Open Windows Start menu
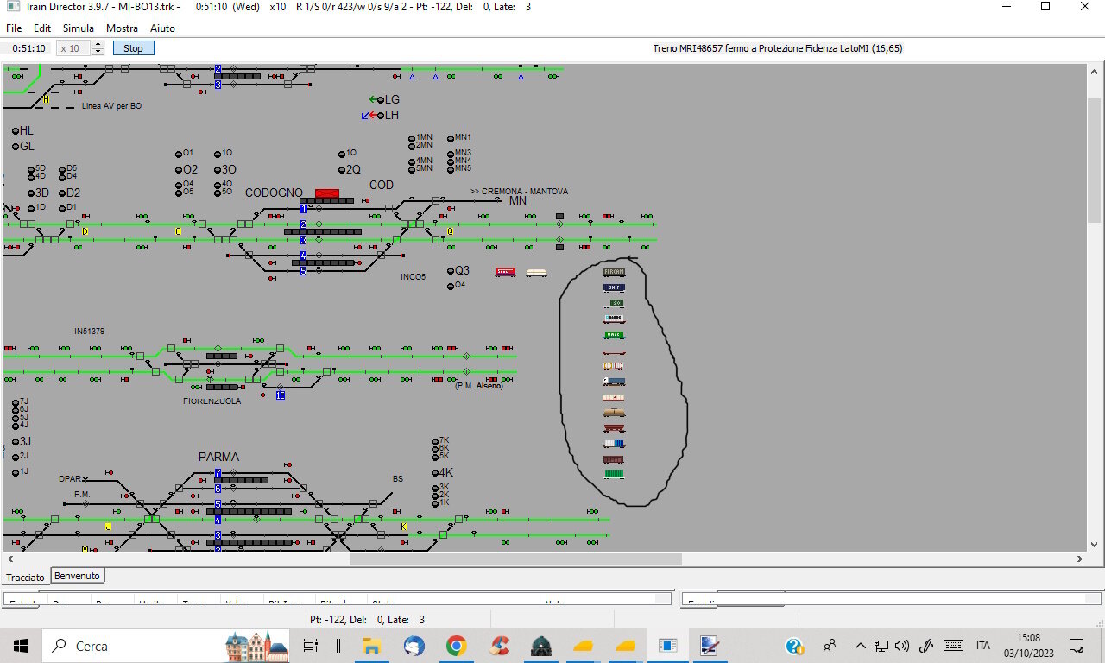The height and width of the screenshot is (663, 1105). click(x=21, y=646)
